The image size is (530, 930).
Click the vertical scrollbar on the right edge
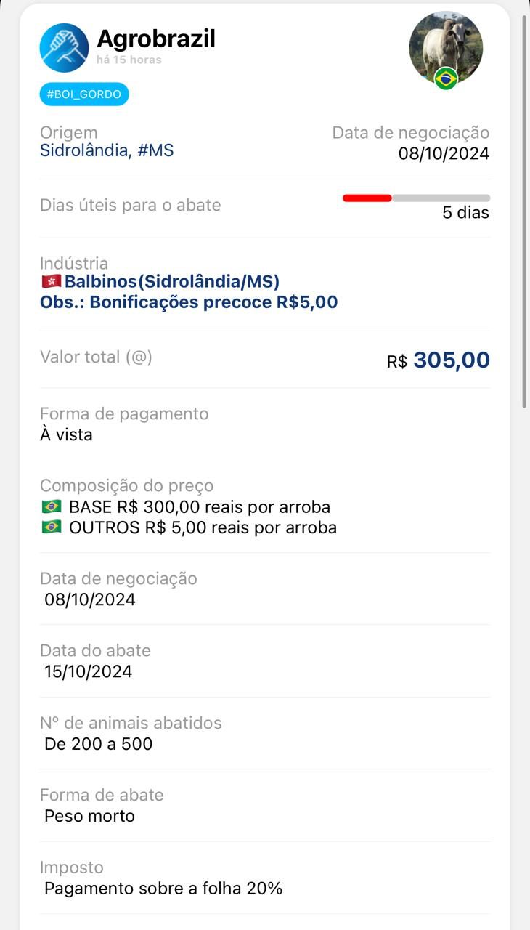524,211
